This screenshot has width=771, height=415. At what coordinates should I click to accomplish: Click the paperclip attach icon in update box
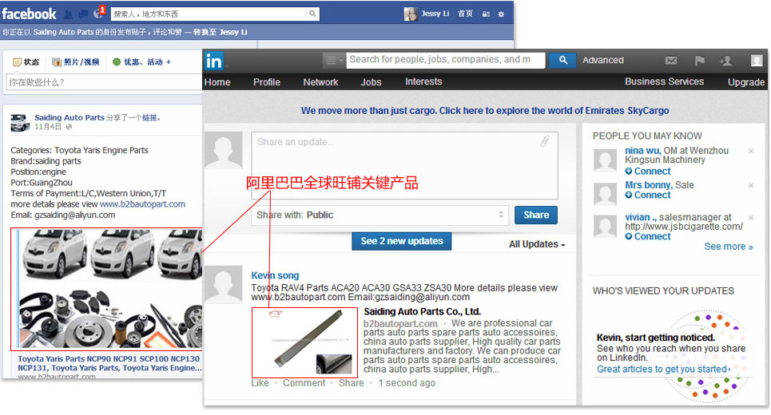[545, 141]
